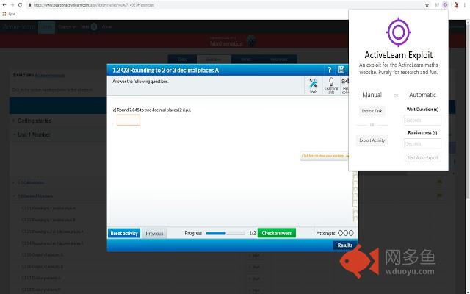Click the browser Back arrow
Screen dimensions: 470x294
(x=4, y=5)
